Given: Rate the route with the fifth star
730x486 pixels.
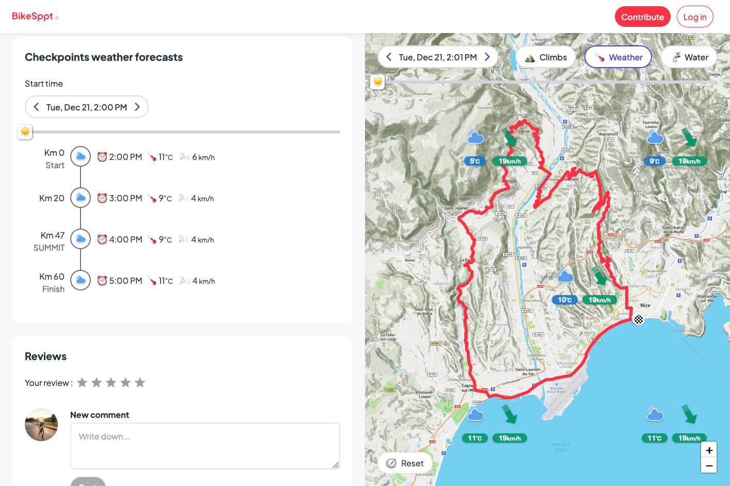Looking at the screenshot, I should click(x=140, y=382).
